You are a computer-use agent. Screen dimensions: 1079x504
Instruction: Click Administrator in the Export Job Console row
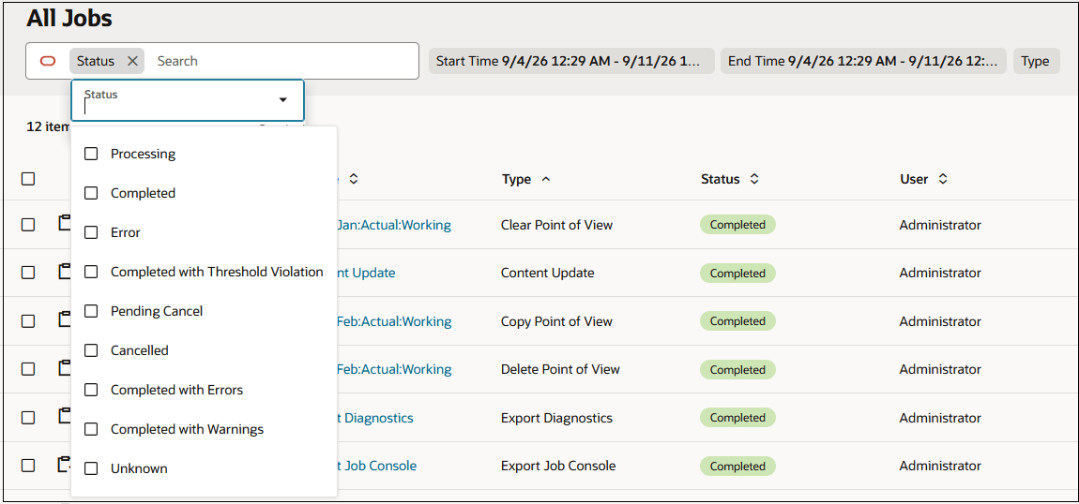click(x=940, y=466)
